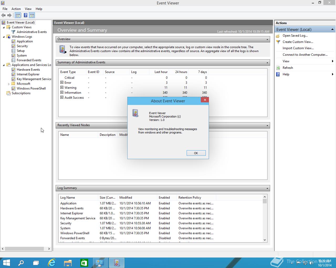This screenshot has height=268, width=336.
Task: Click the Forwarded Events log icon
Action: [13, 60]
